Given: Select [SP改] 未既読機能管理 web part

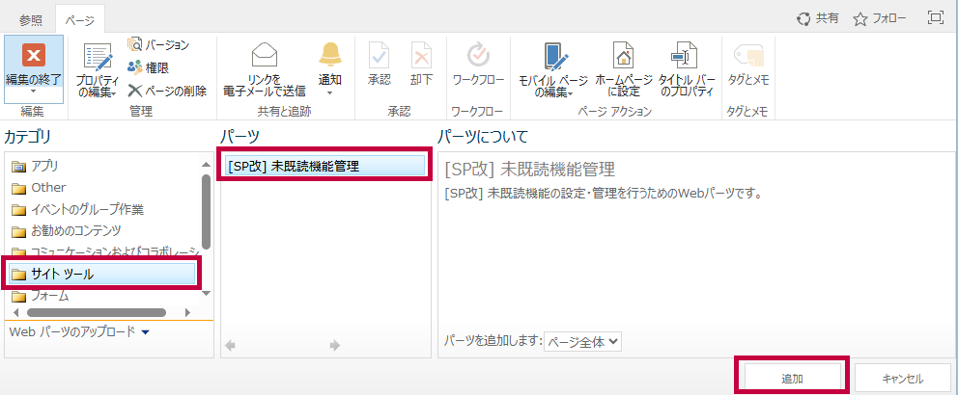Looking at the screenshot, I should [x=324, y=166].
